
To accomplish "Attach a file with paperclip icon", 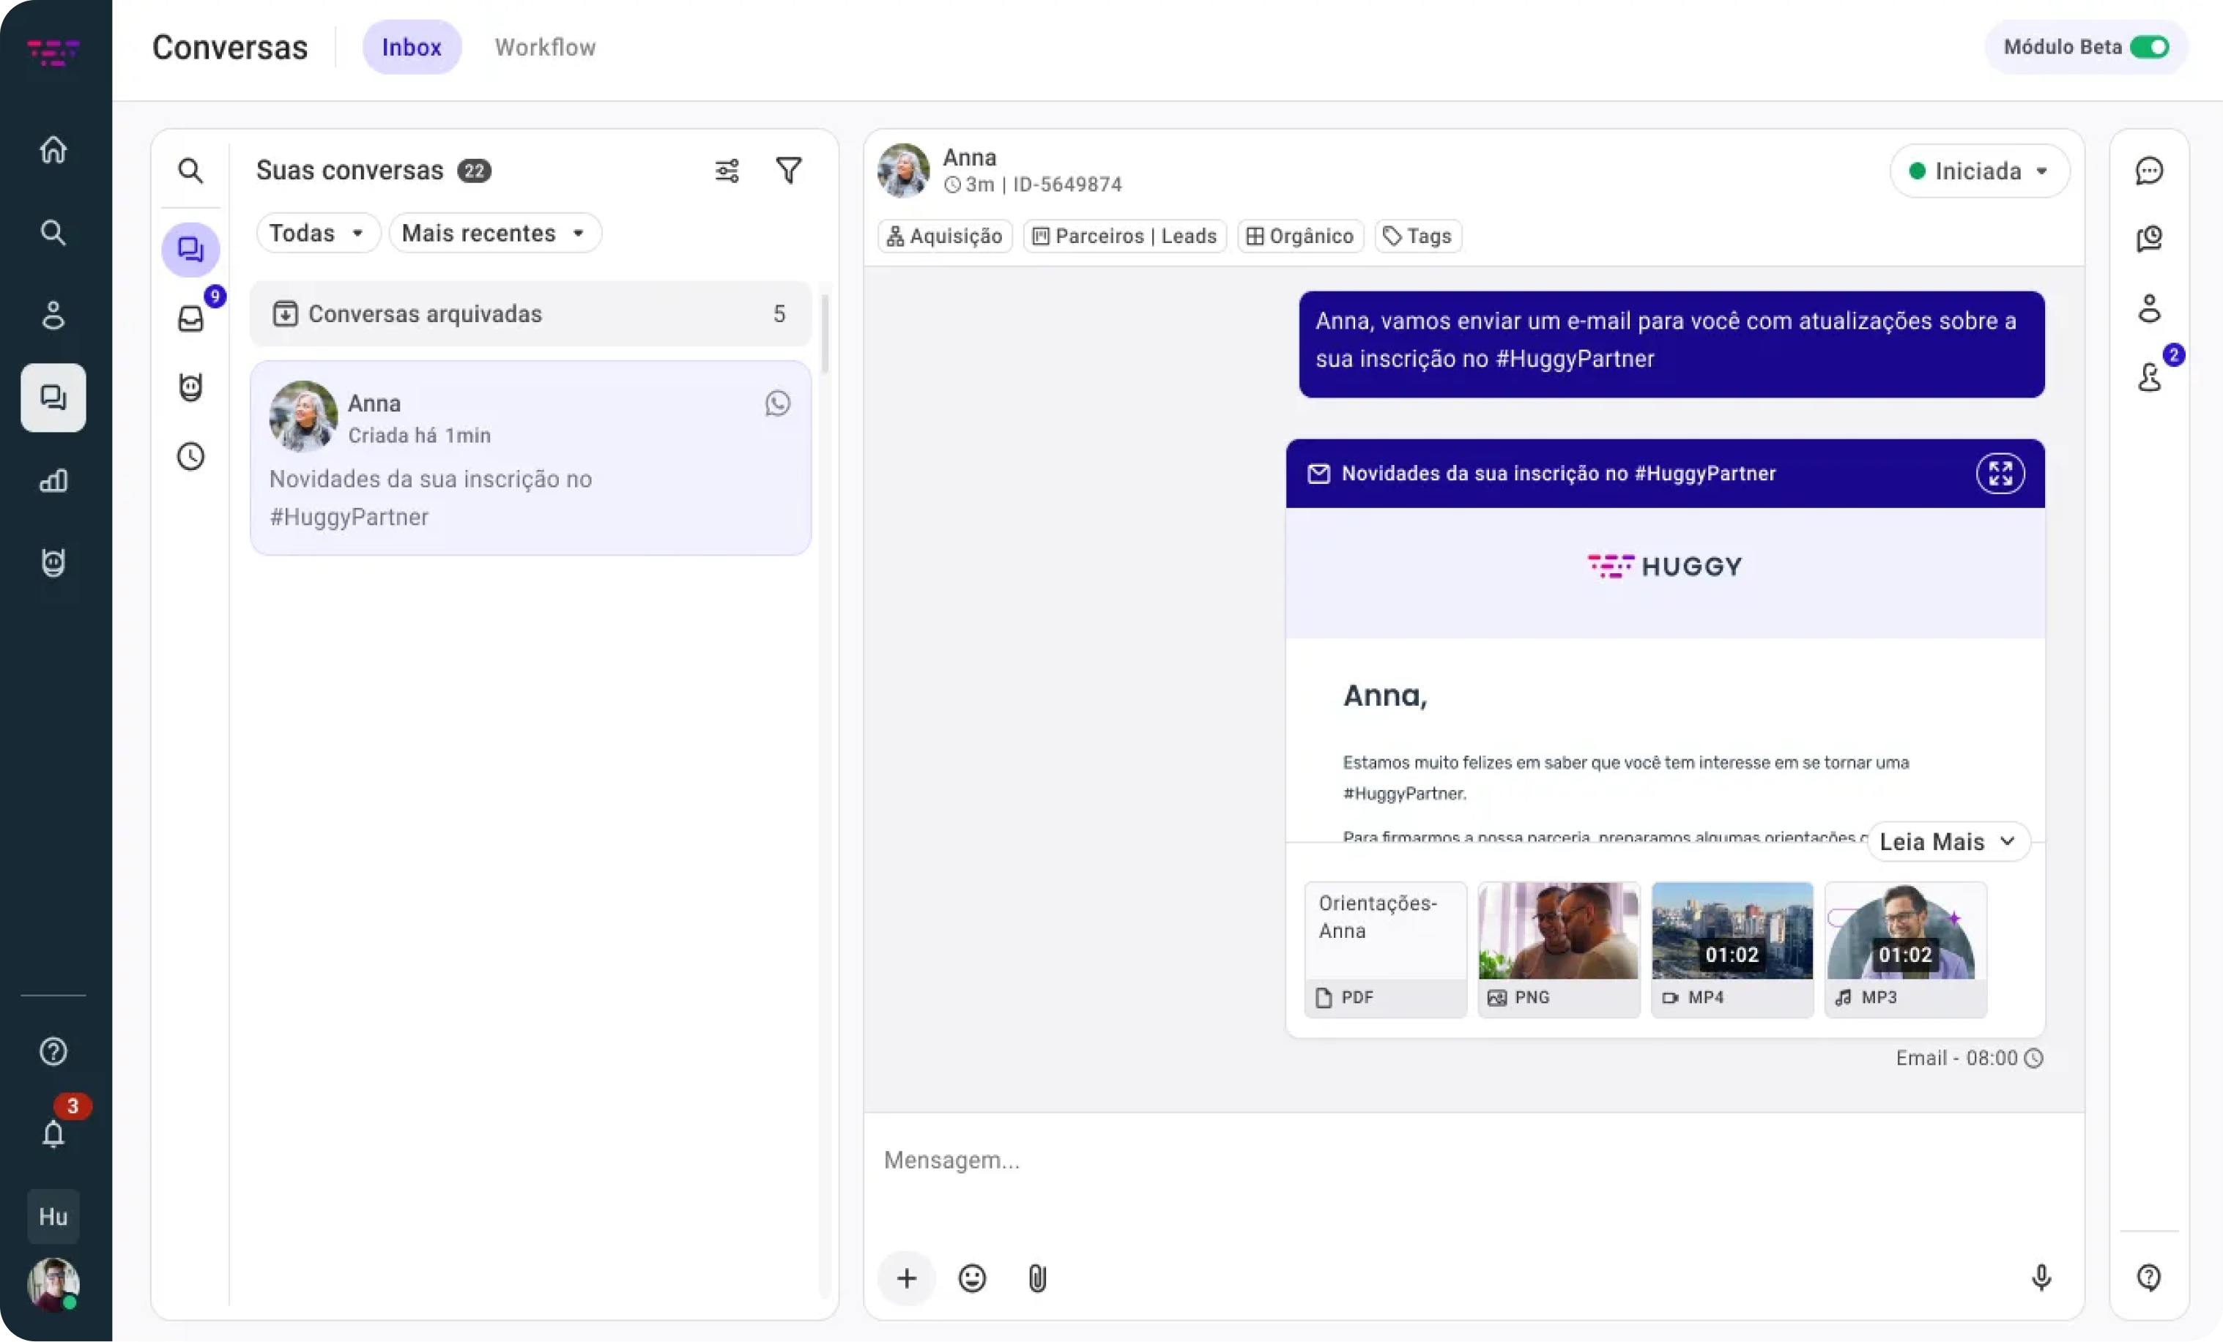I will tap(1037, 1278).
